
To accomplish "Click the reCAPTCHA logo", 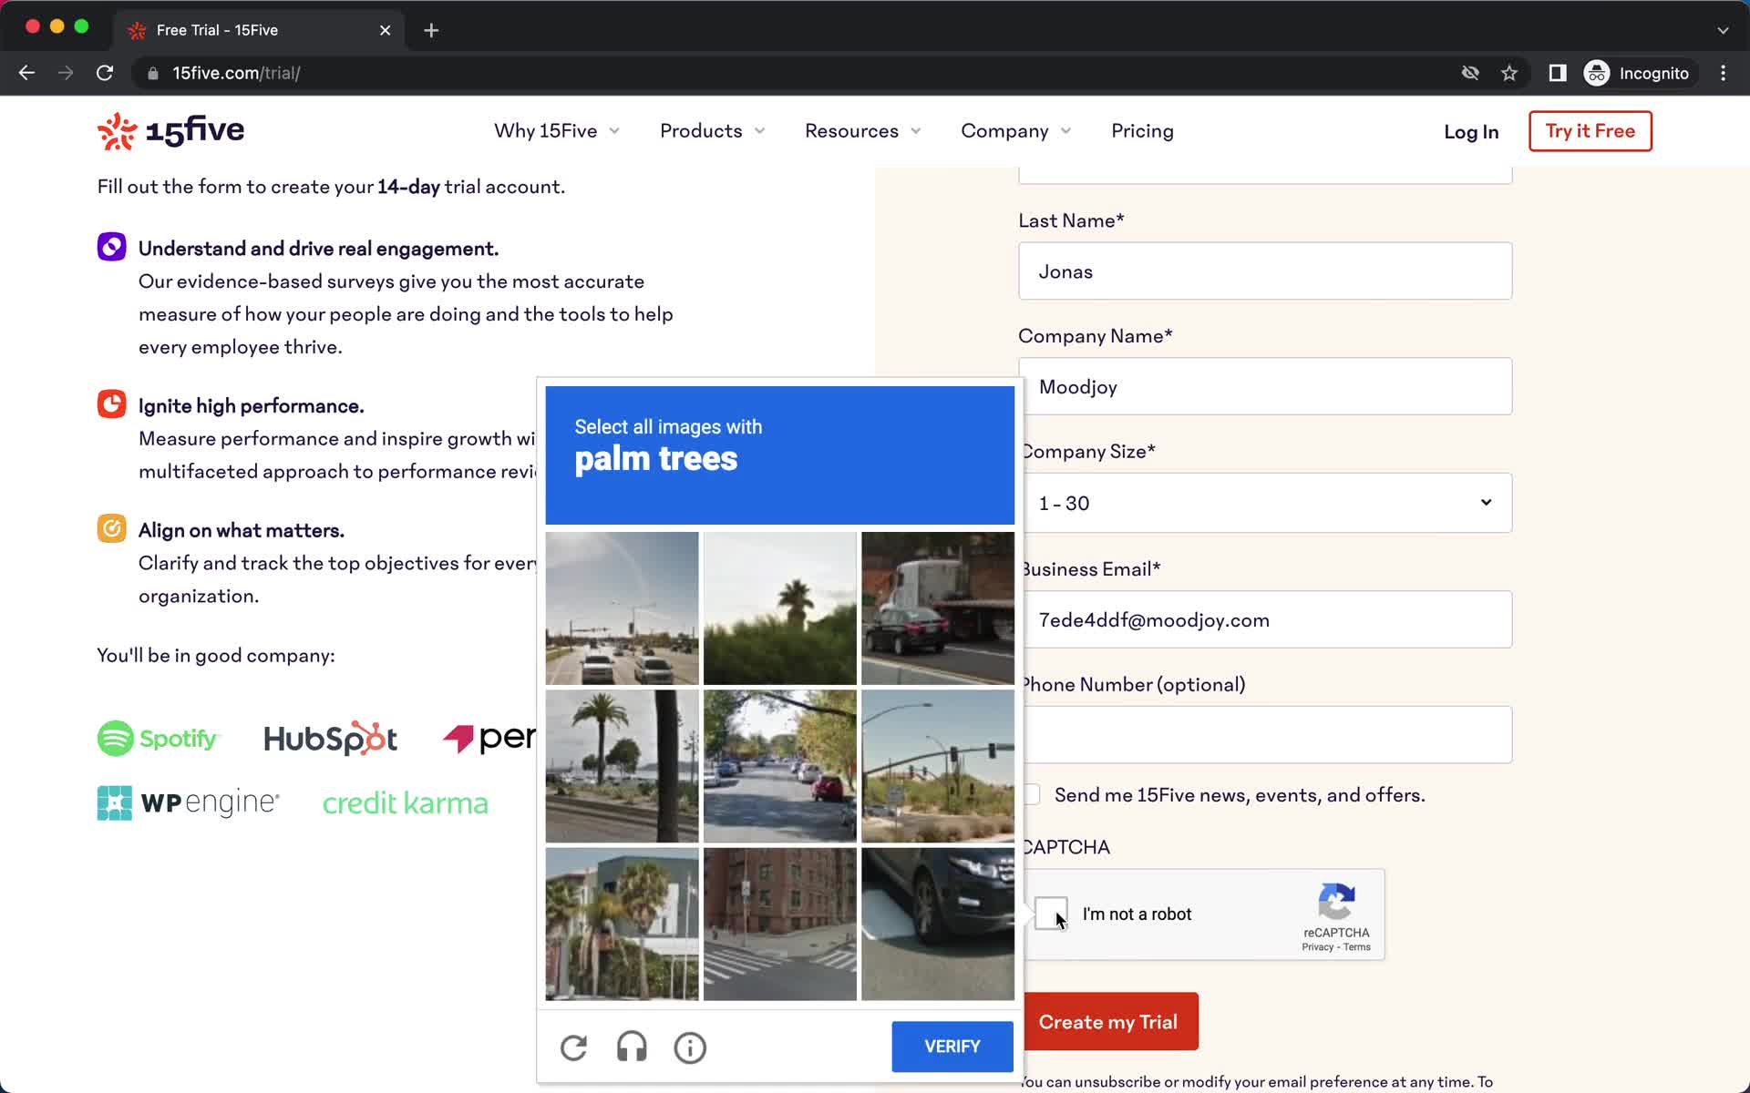I will (1336, 902).
